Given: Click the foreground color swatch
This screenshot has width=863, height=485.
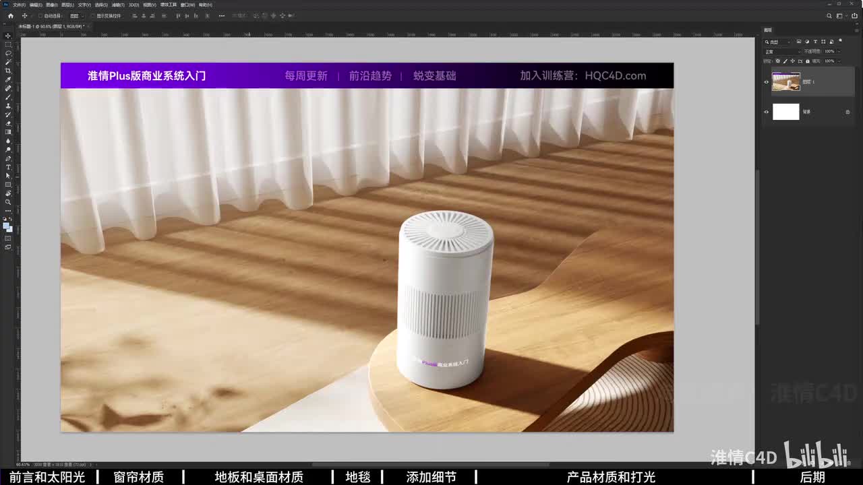Looking at the screenshot, I should 7,226.
